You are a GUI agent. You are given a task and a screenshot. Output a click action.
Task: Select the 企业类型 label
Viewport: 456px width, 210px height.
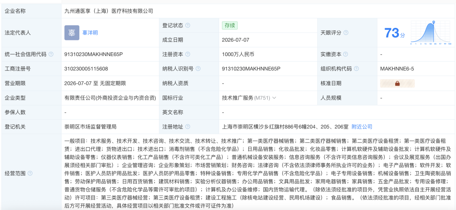(x=15, y=98)
